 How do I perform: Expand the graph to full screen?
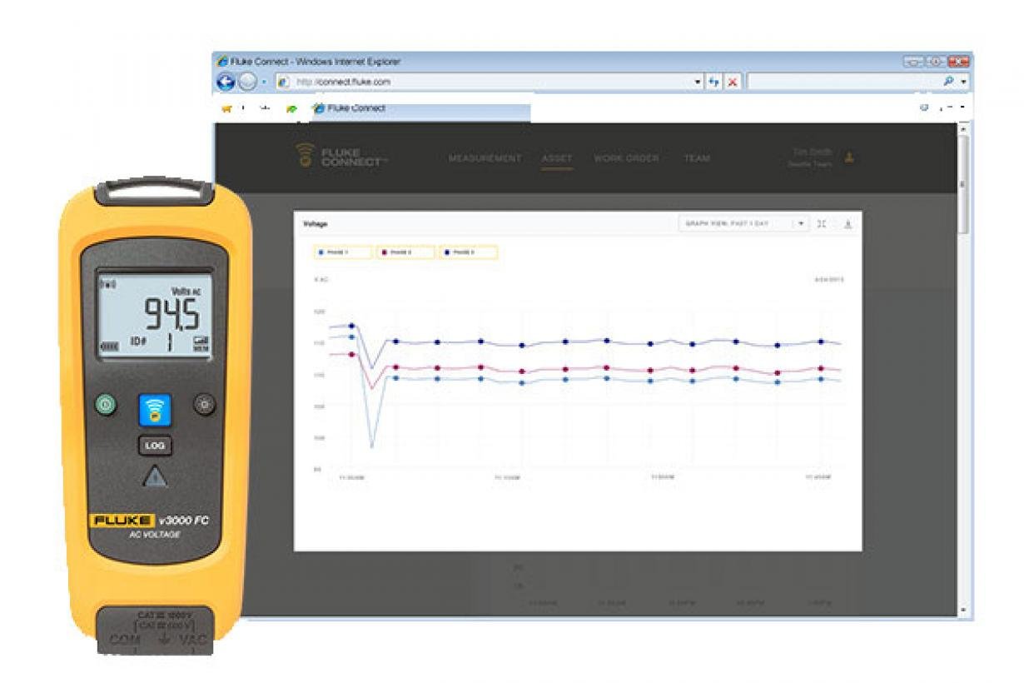(822, 224)
